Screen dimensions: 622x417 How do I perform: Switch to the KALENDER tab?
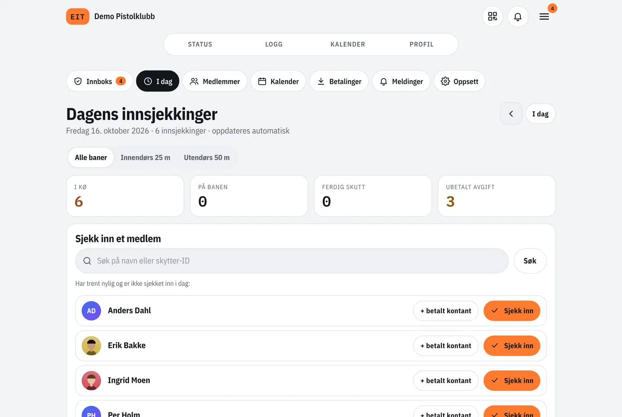click(x=348, y=44)
